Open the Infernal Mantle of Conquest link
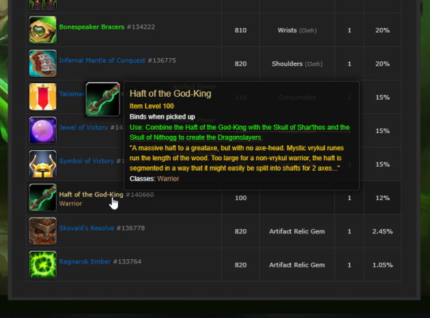 102,60
